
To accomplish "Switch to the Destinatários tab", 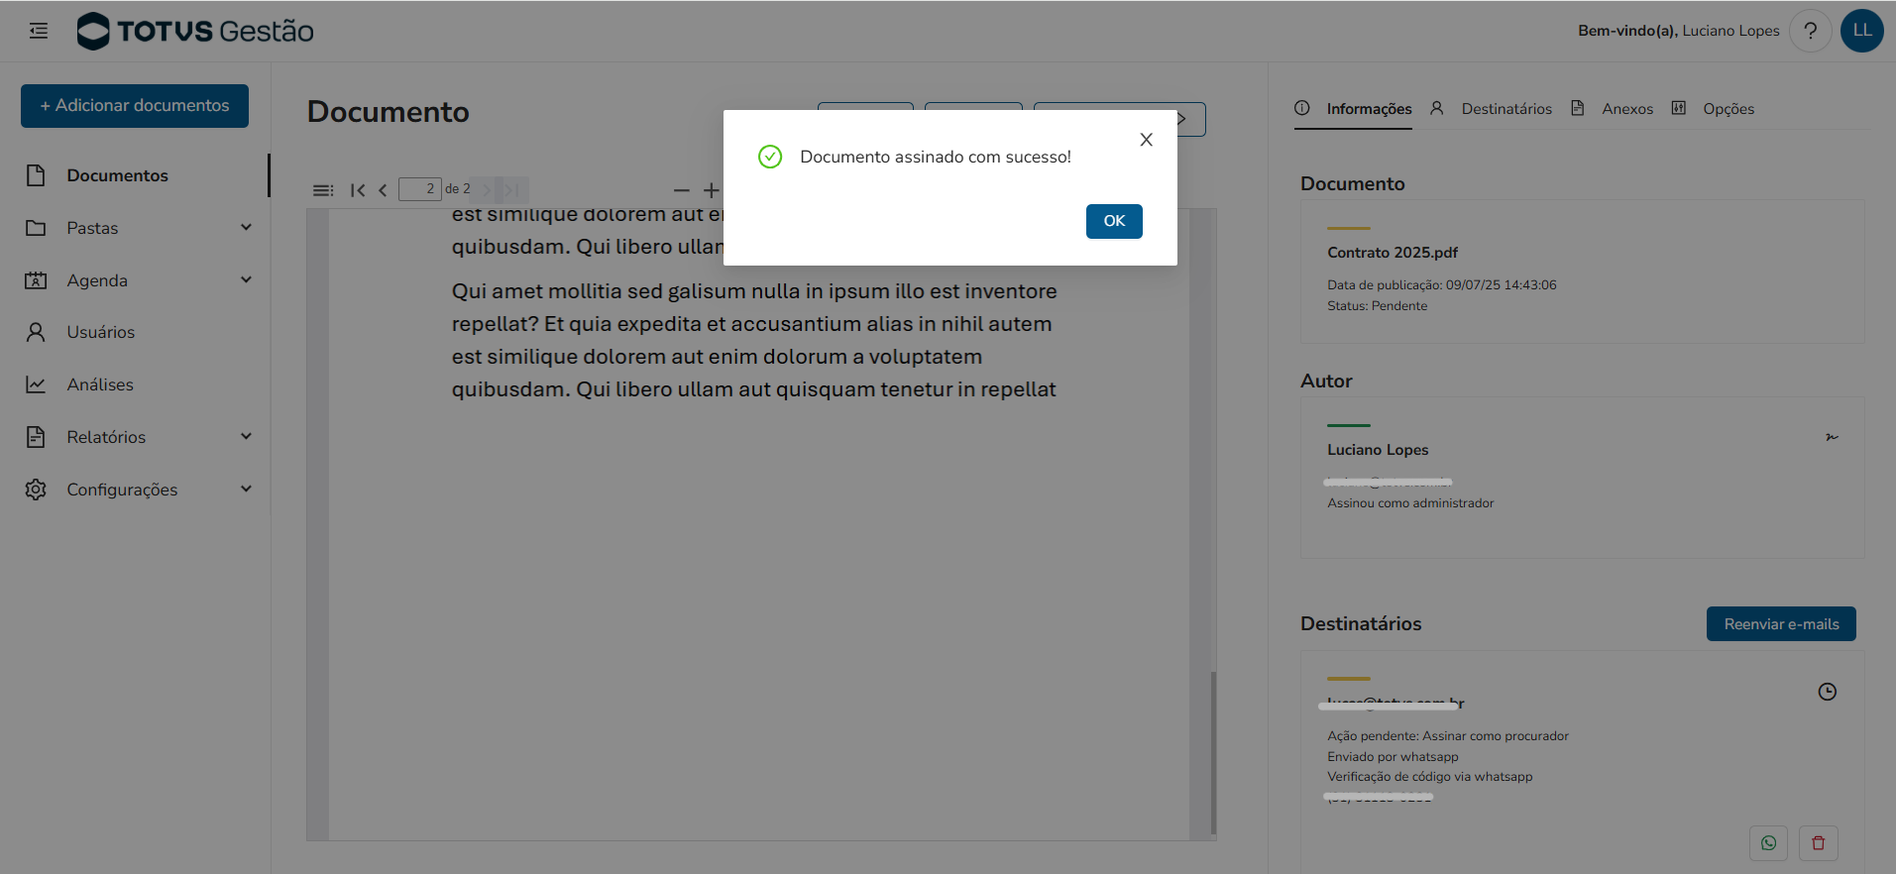I will pyautogui.click(x=1506, y=109).
